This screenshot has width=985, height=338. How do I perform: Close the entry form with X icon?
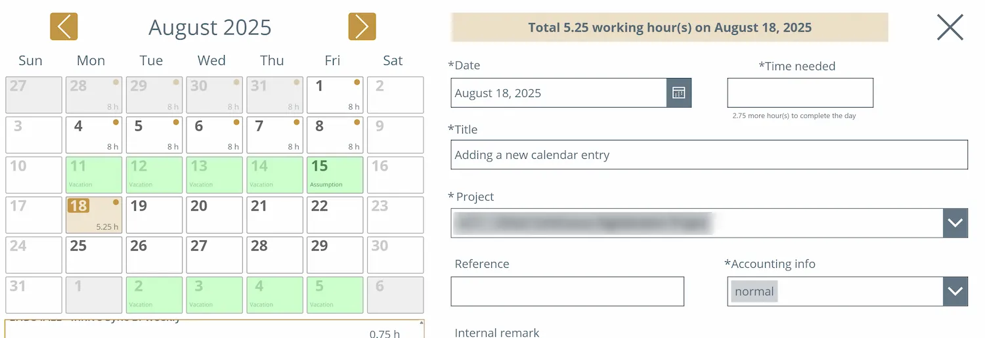tap(950, 28)
